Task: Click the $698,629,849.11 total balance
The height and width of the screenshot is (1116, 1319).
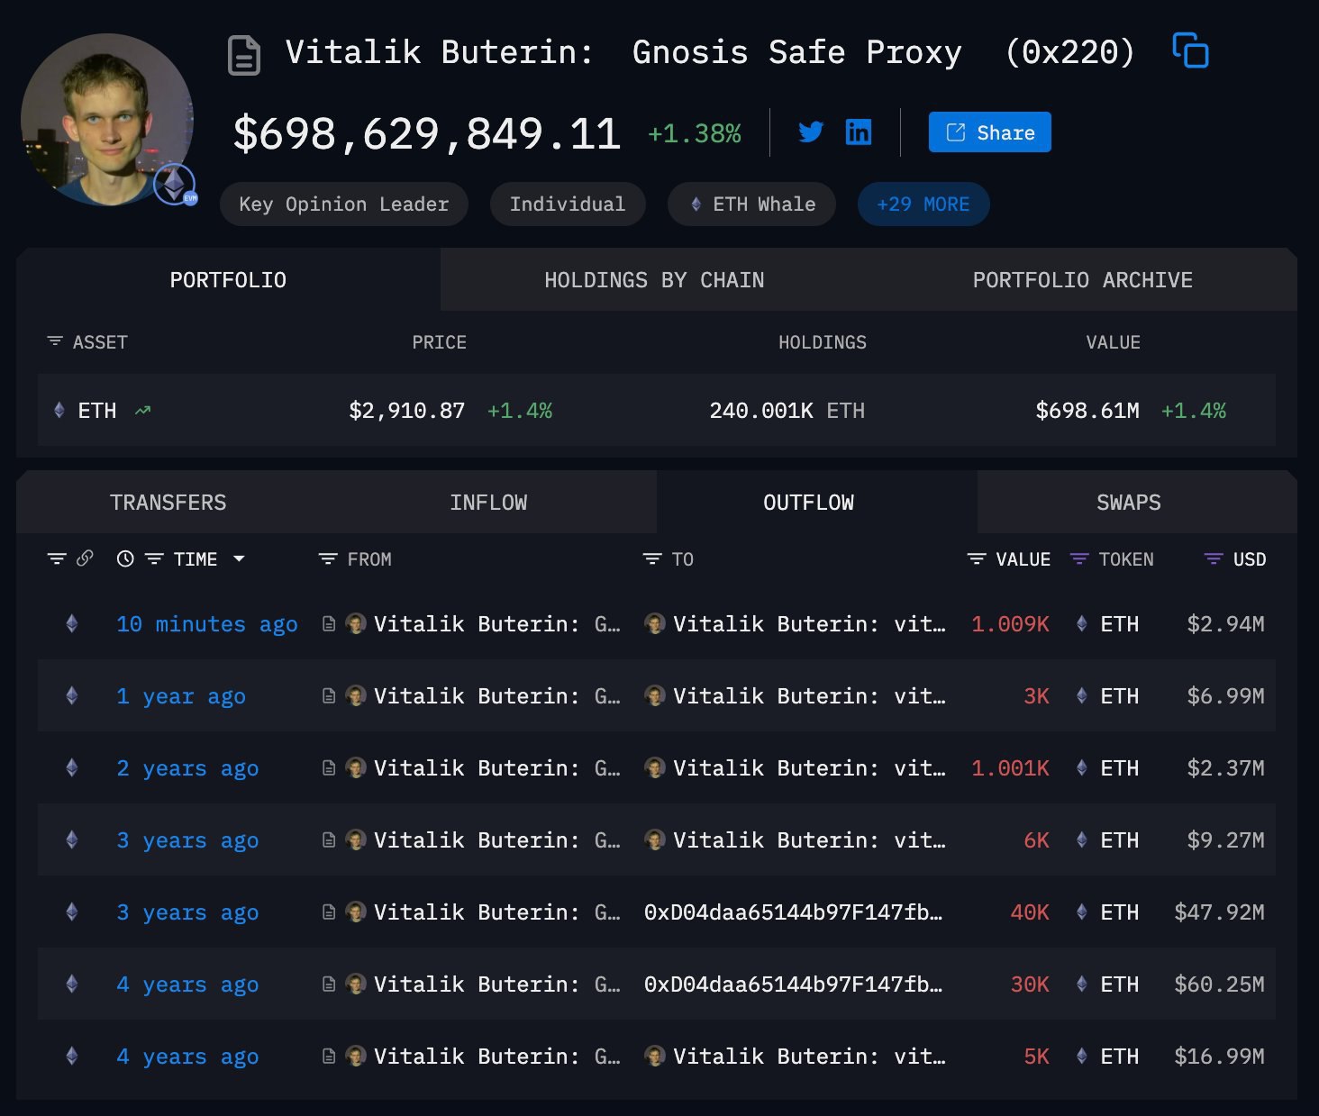Action: point(427,134)
